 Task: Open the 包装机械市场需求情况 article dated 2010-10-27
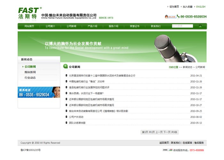tap(92, 105)
